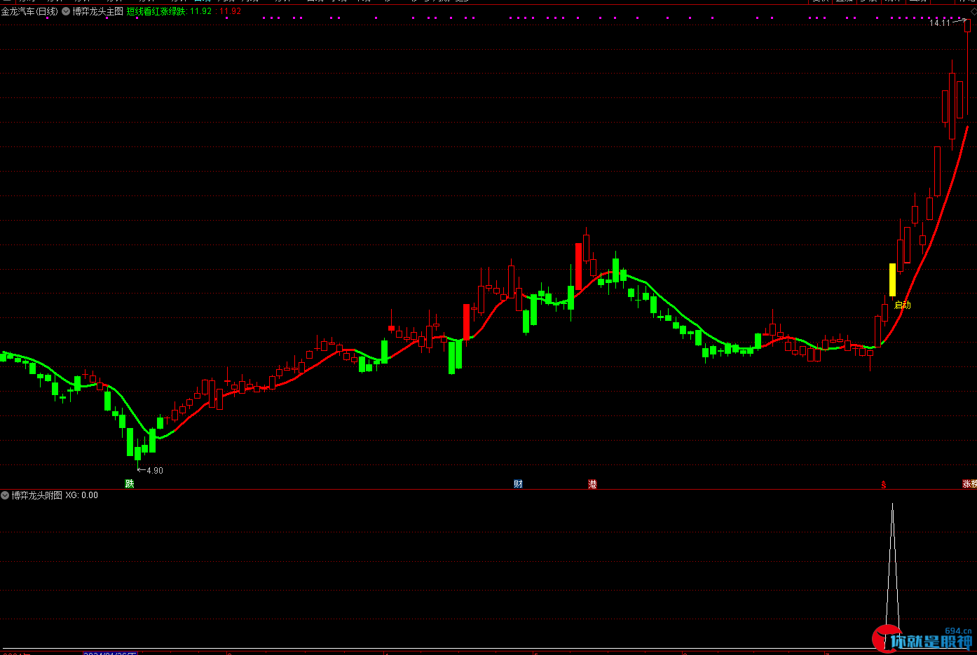Click the green 跌 event marker
Viewport: 977px width, 655px height.
point(129,483)
